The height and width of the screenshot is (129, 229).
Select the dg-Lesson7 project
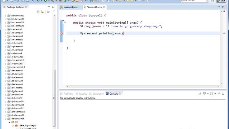pyautogui.click(x=17, y=91)
